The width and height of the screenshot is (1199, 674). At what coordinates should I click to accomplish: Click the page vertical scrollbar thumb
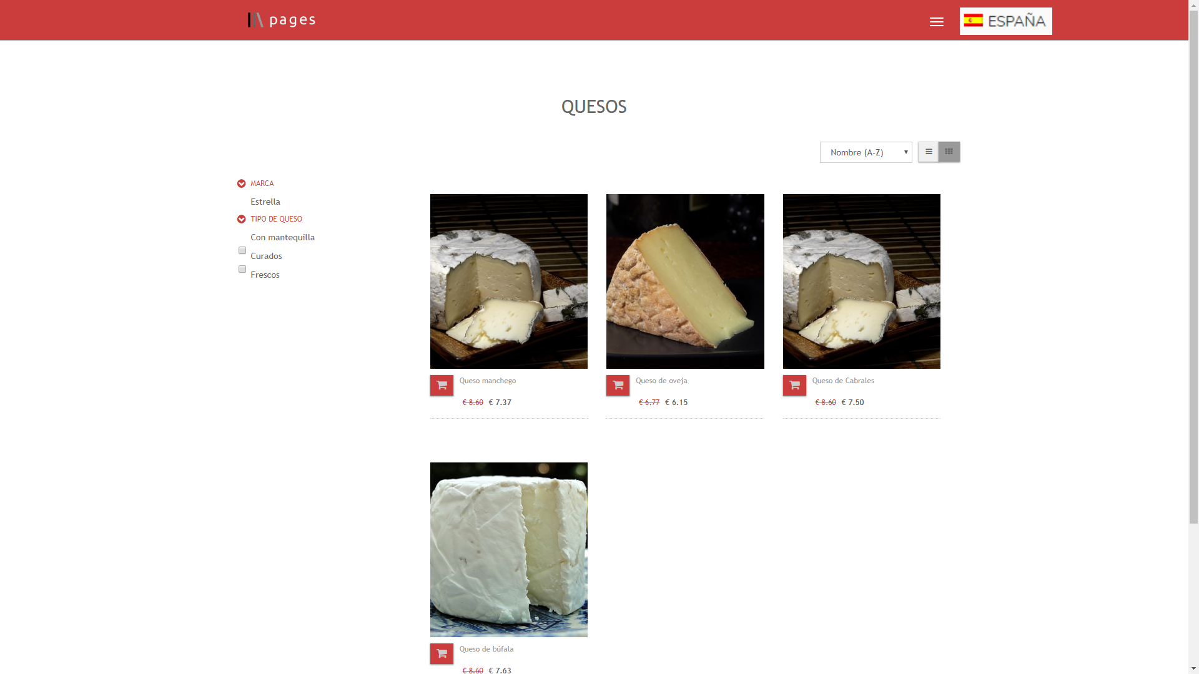point(1193,268)
